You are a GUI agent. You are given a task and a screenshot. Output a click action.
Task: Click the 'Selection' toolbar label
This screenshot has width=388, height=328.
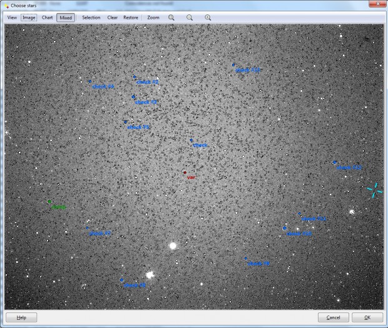91,18
